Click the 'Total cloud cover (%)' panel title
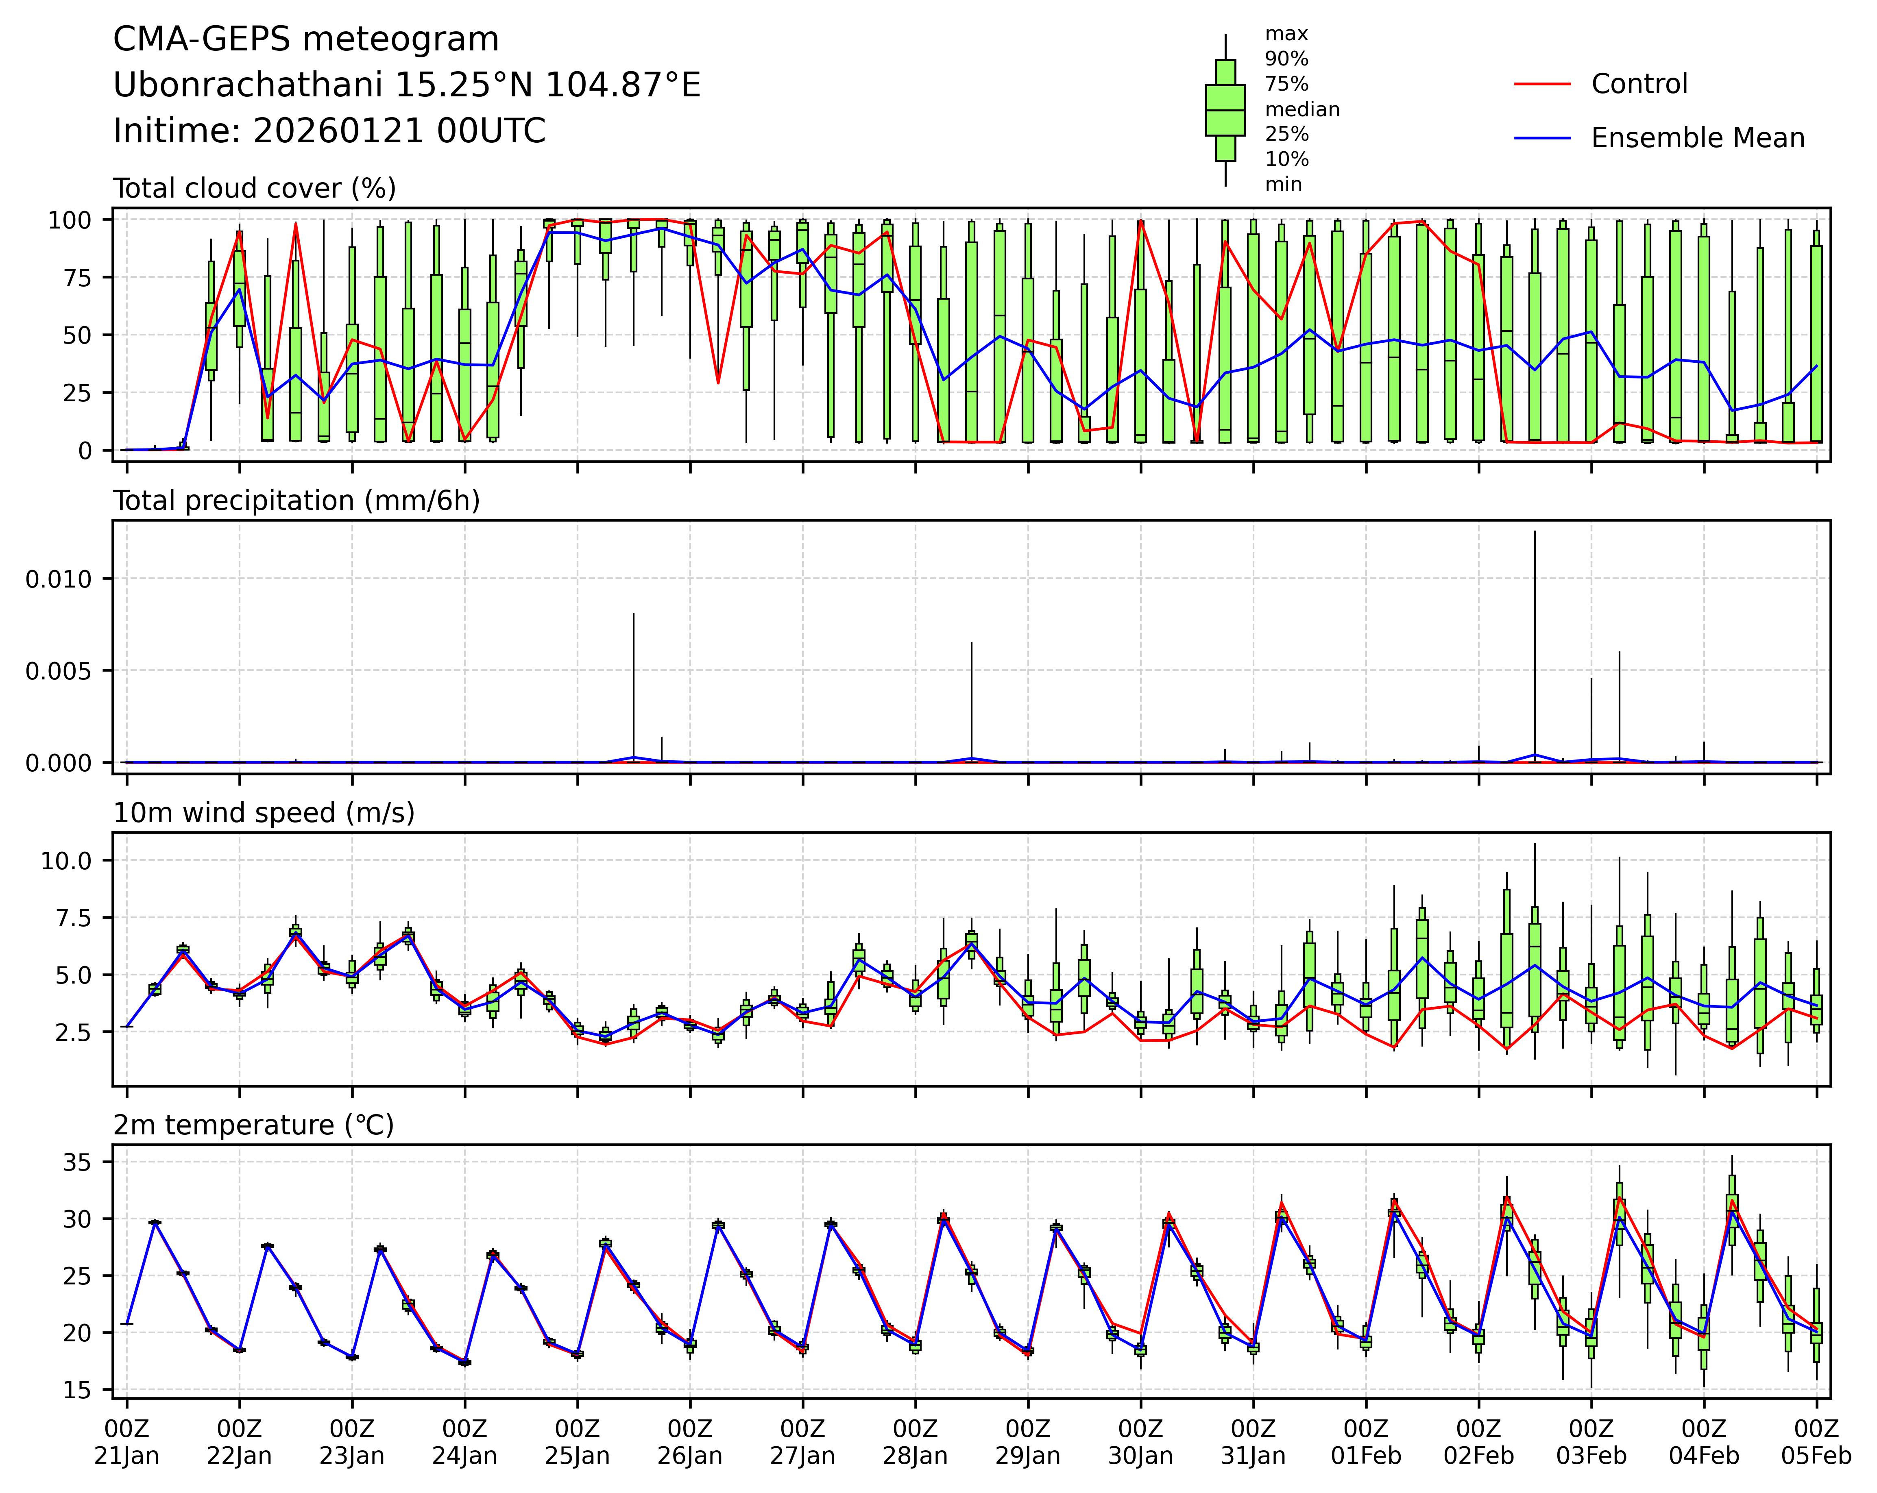 pyautogui.click(x=254, y=189)
